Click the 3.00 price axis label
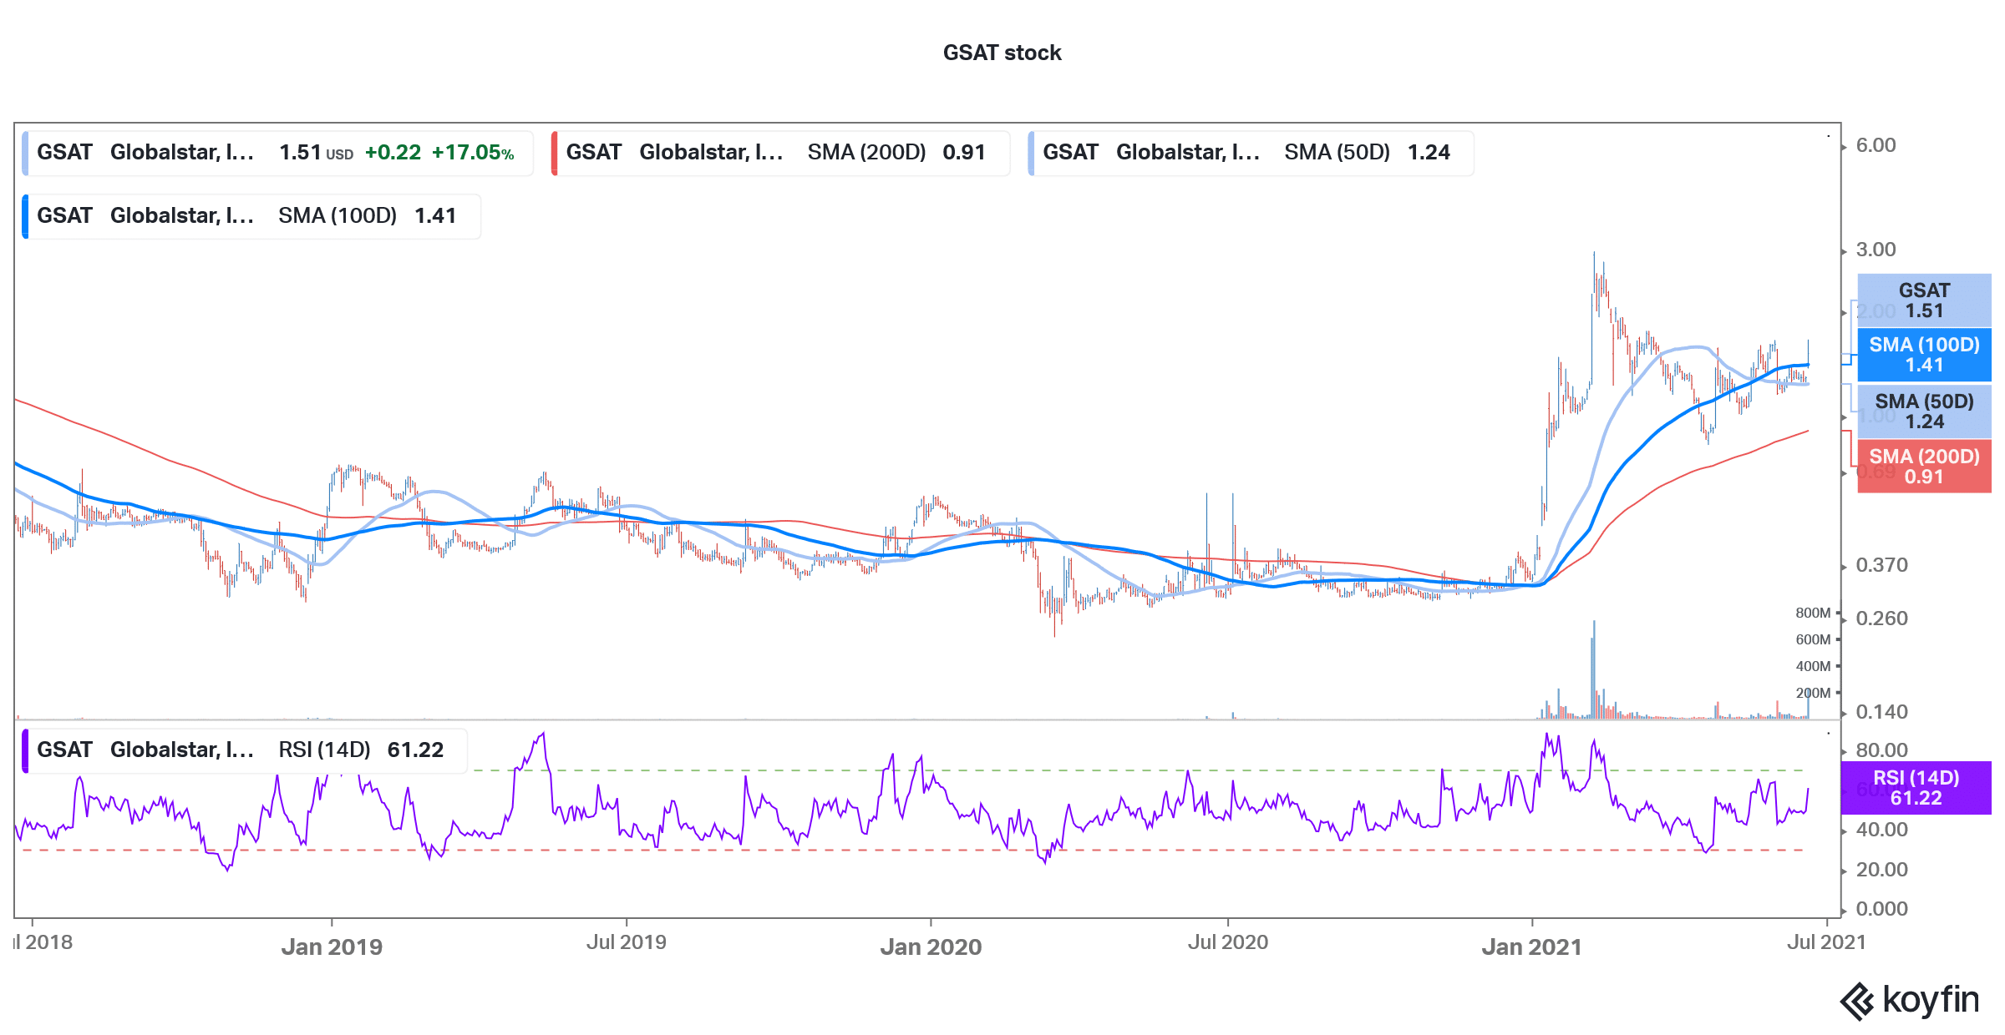 click(x=1876, y=250)
